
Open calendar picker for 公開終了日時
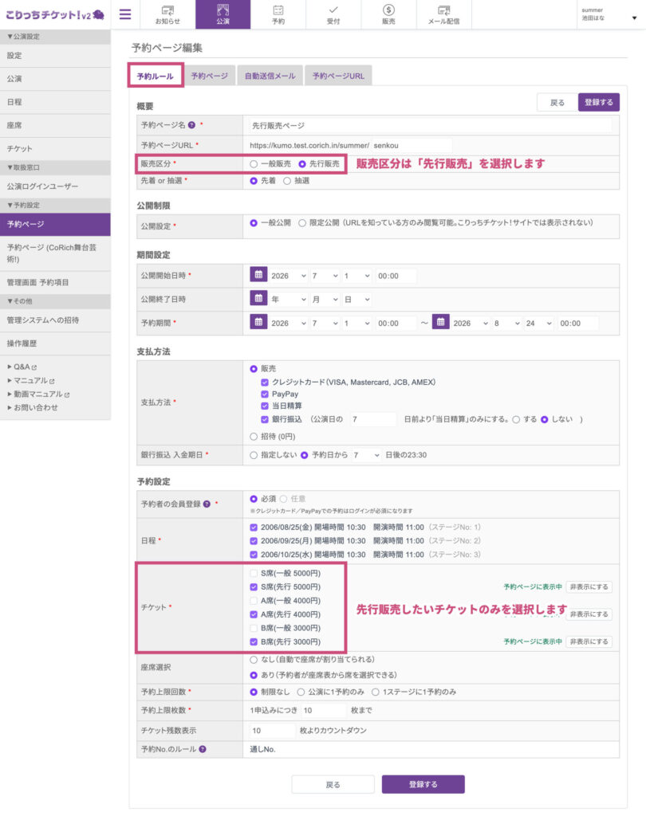(x=258, y=299)
